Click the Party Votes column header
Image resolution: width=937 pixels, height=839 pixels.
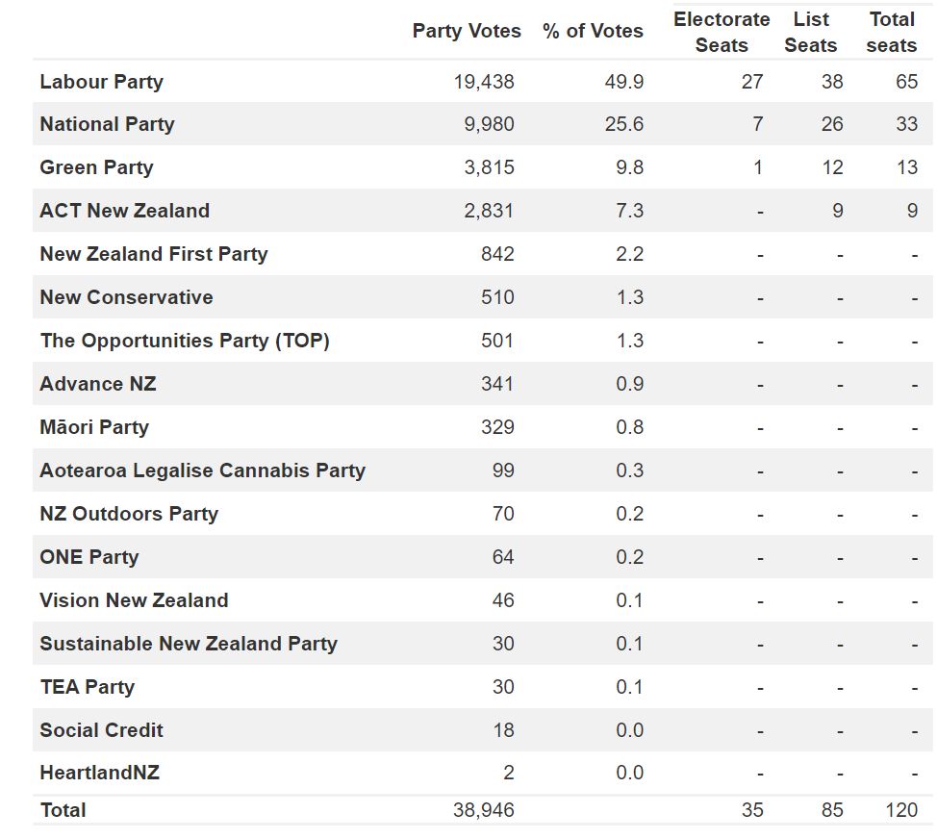(x=467, y=32)
